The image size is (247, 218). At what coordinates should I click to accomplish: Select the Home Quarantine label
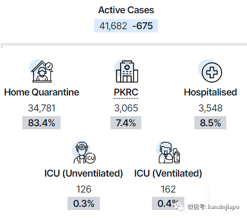(x=41, y=92)
